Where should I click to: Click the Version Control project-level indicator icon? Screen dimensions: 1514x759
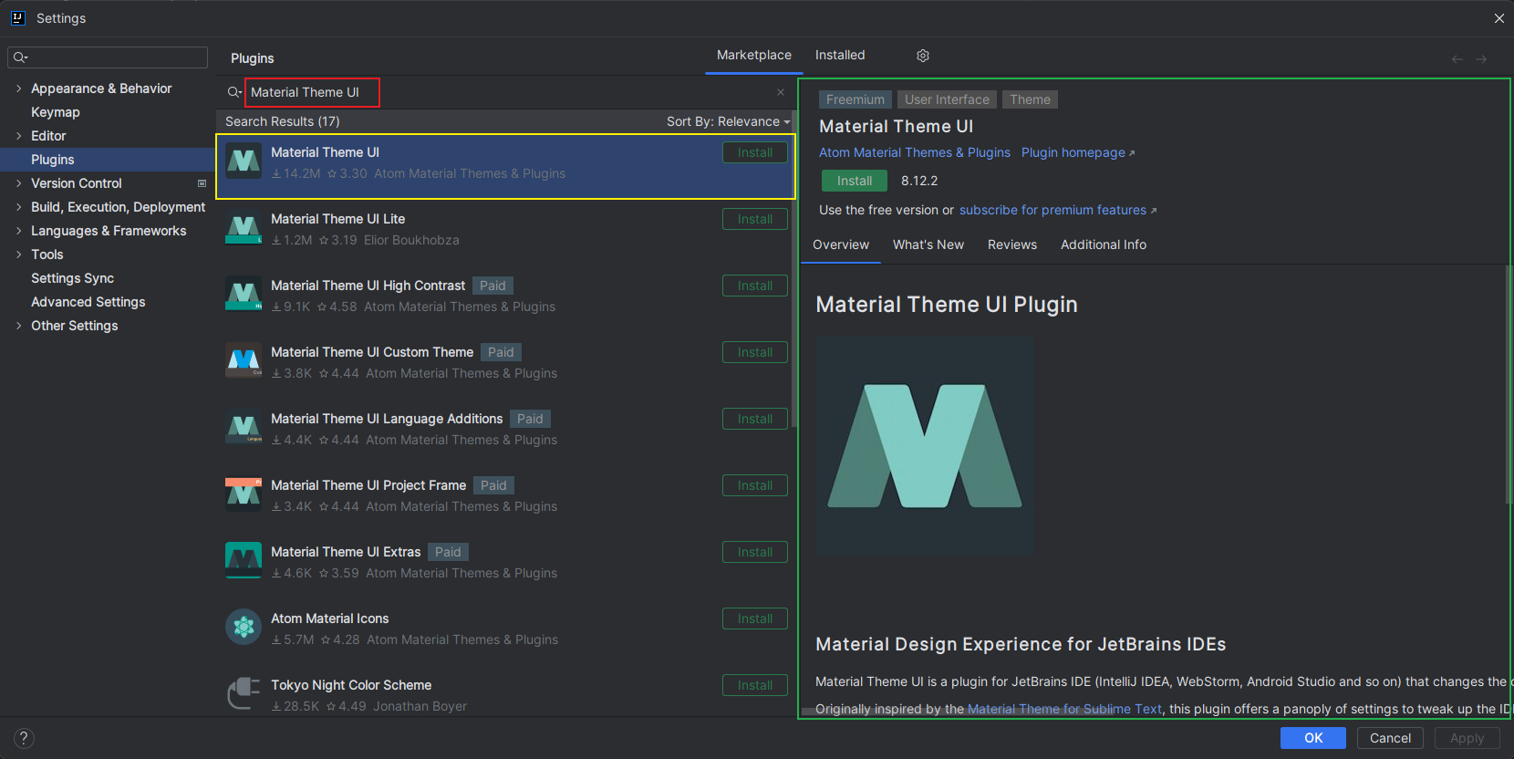(x=202, y=183)
